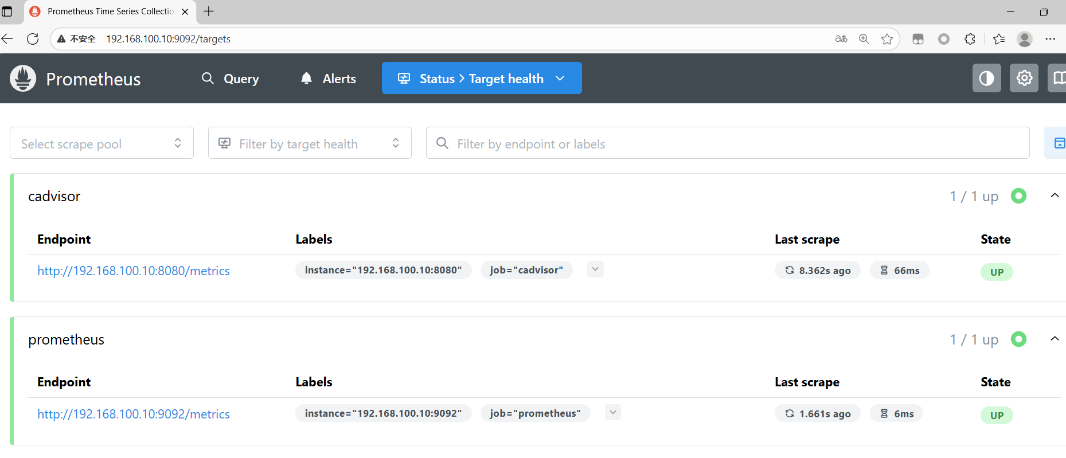Open cadvisor endpoint 8080 metrics link
The width and height of the screenshot is (1066, 458).
coord(134,271)
